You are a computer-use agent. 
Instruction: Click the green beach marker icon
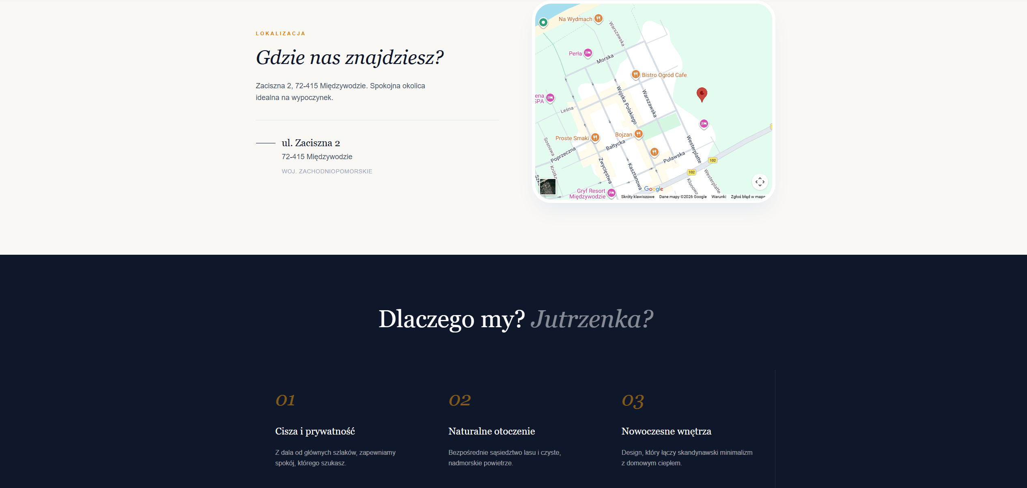543,22
